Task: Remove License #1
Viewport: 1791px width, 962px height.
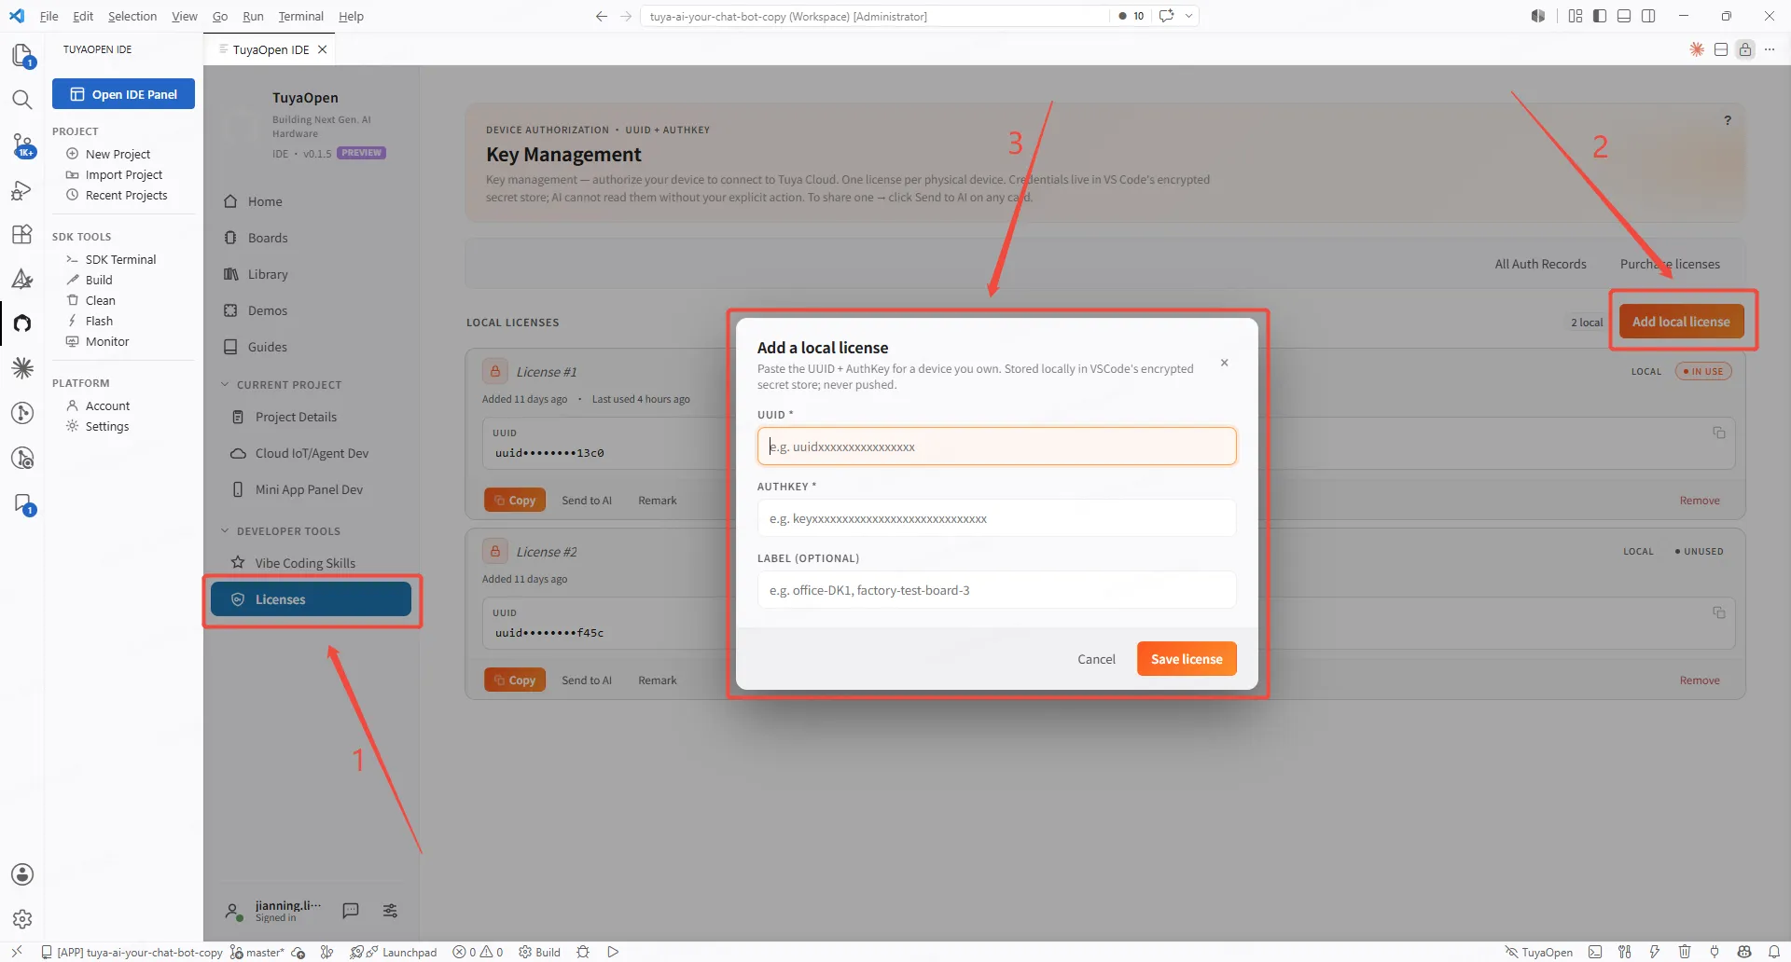Action: (1700, 501)
